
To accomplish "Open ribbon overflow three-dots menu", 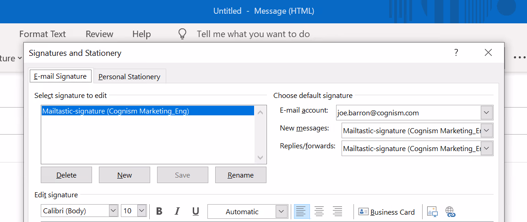I will pyautogui.click(x=520, y=57).
